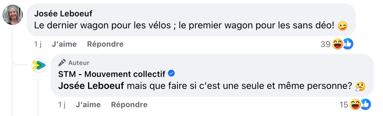Click the thumbs-up reaction icon on Josée's comment
Viewport: 383px width, 116px height.
coord(348,44)
